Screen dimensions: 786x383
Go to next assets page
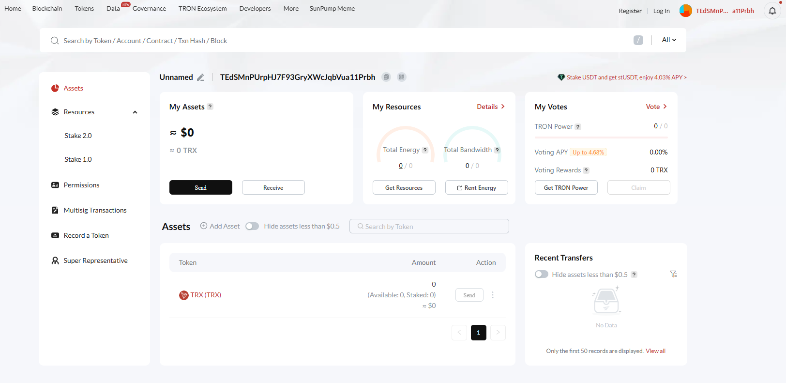(x=498, y=333)
